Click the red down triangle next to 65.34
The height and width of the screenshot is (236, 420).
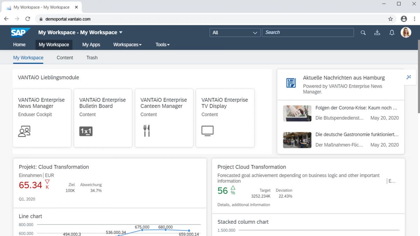tap(47, 181)
